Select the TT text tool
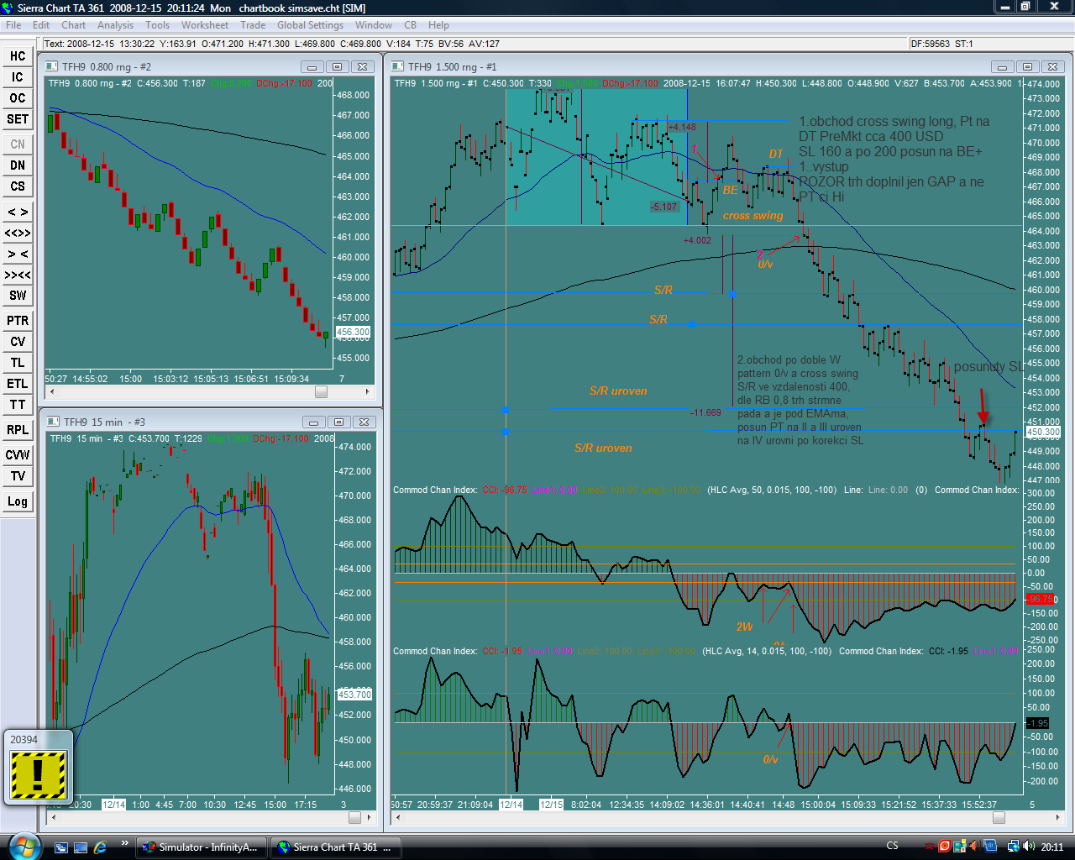 tap(18, 405)
